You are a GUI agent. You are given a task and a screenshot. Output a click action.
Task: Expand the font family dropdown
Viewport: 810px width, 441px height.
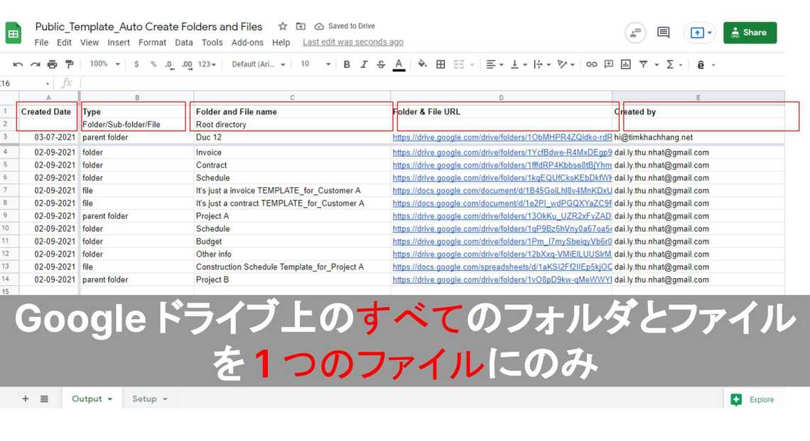pos(259,65)
